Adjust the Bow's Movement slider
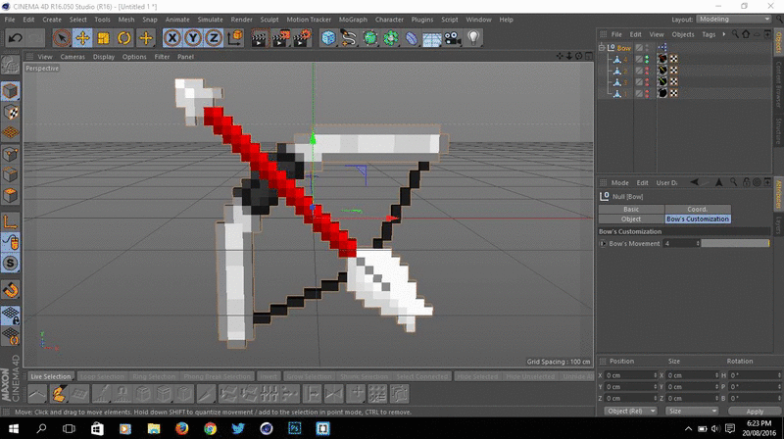Screen dimensions: 784x439 click(x=735, y=243)
